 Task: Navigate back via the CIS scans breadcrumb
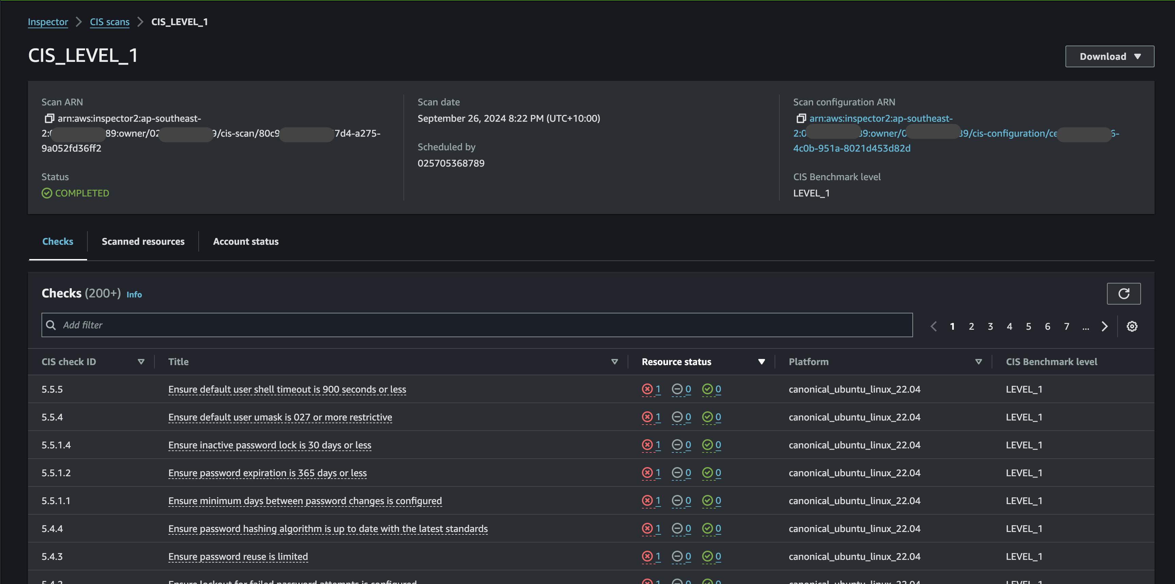tap(110, 21)
